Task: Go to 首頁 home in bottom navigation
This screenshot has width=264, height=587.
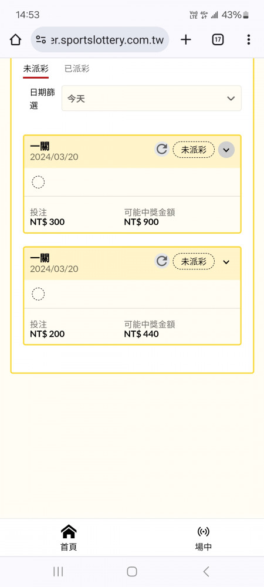Action: [69, 538]
